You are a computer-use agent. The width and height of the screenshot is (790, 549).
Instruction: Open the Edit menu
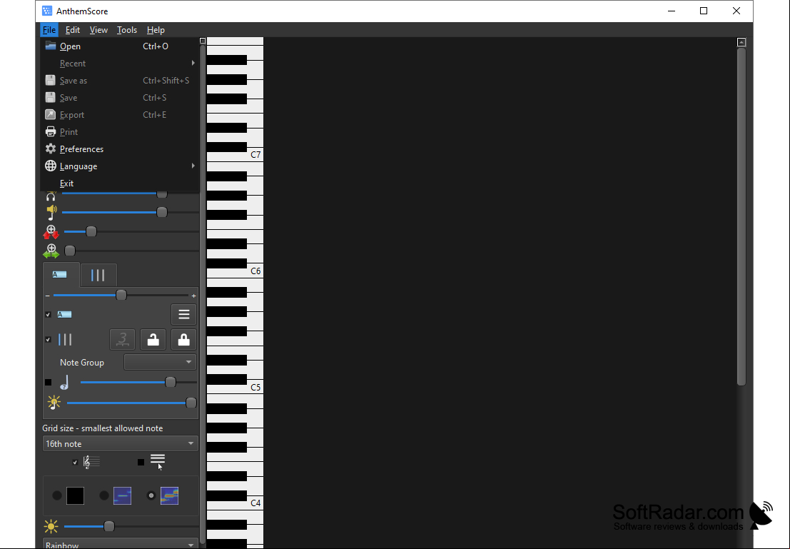click(73, 30)
